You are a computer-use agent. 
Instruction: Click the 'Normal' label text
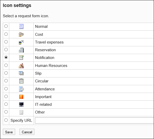[41, 27]
